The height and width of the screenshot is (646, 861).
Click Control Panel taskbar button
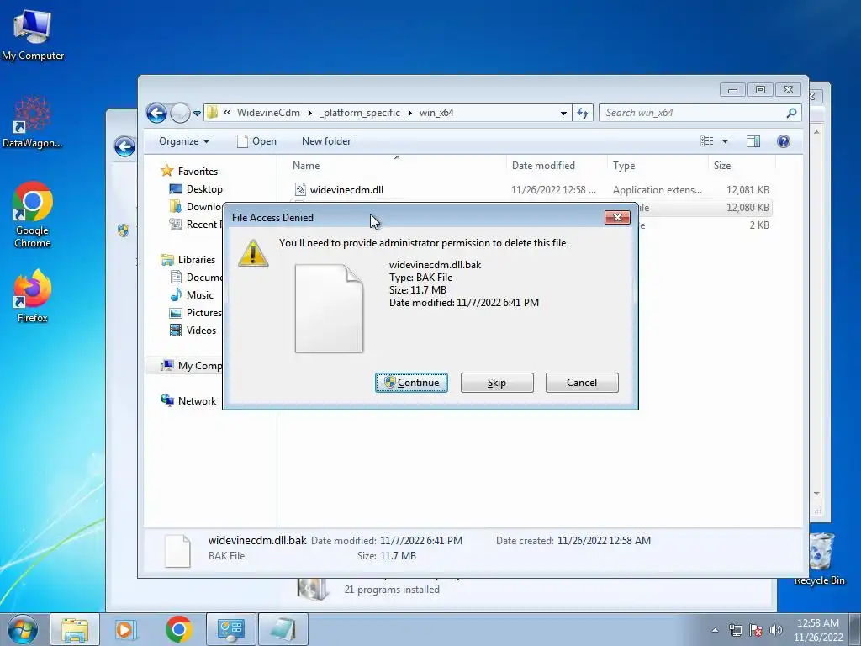[230, 629]
